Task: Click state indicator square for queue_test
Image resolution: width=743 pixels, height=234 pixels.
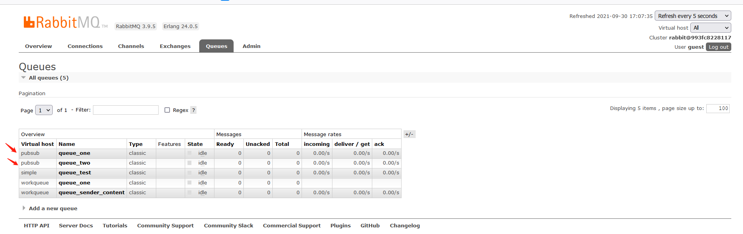Action: (x=189, y=173)
